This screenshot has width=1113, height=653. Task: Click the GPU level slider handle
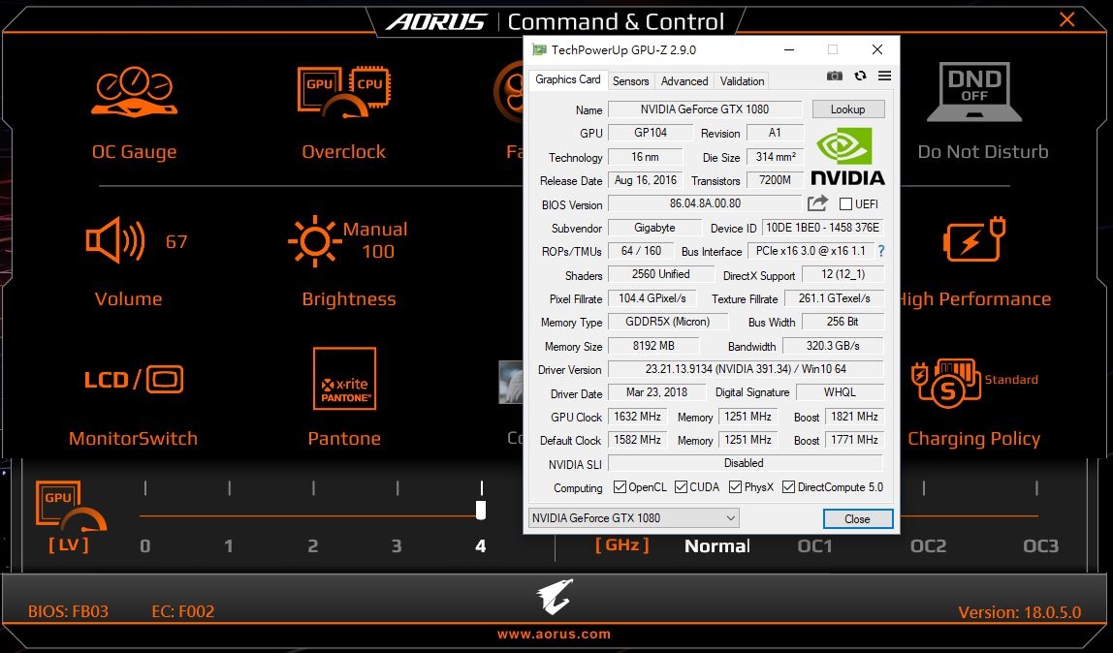(481, 511)
